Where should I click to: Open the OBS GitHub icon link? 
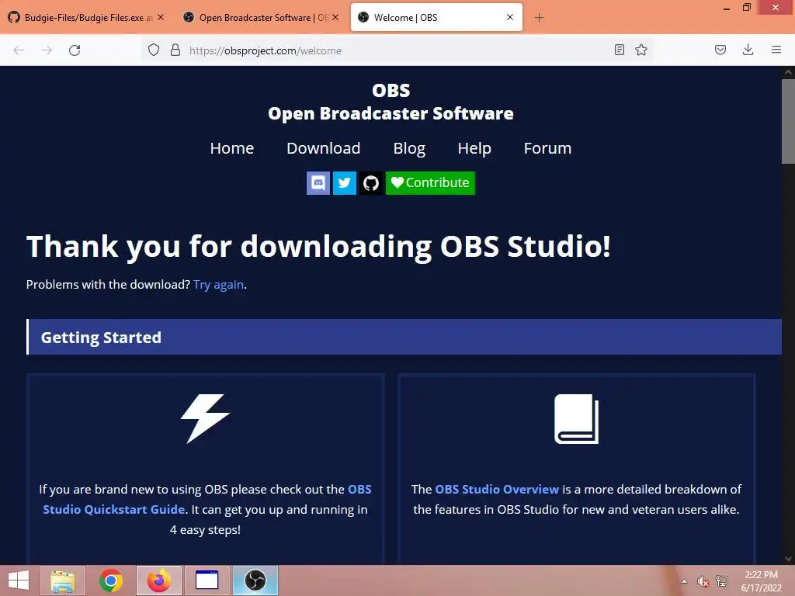pos(370,183)
